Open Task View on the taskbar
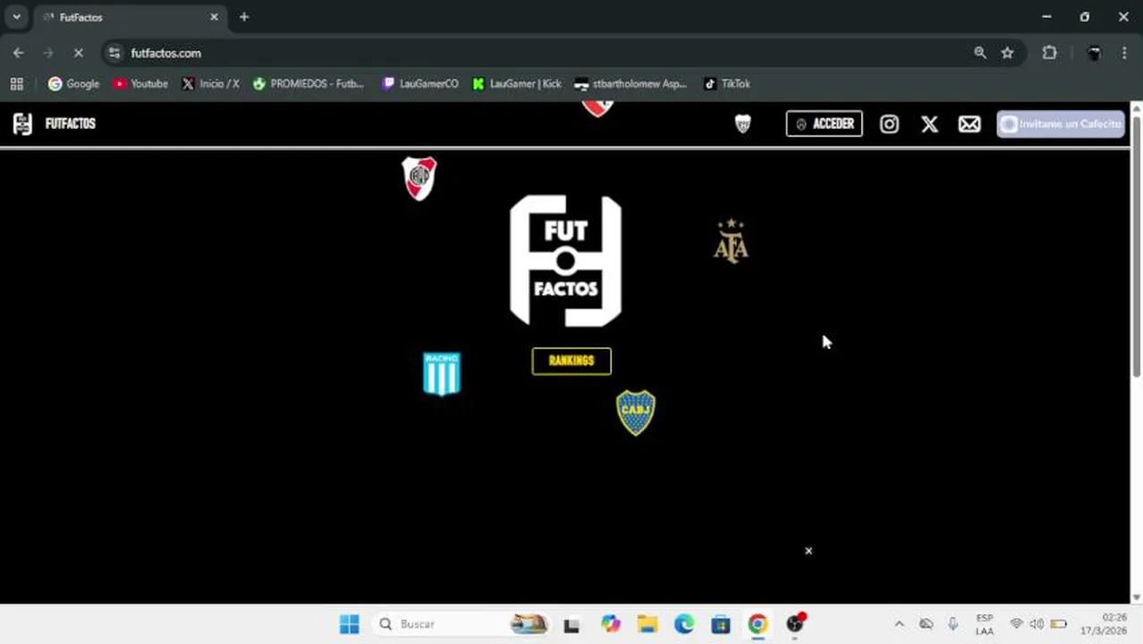 (x=571, y=624)
